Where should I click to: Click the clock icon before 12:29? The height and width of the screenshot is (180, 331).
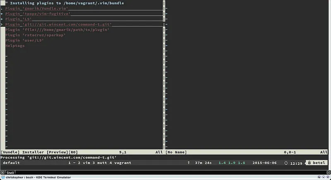(285, 163)
